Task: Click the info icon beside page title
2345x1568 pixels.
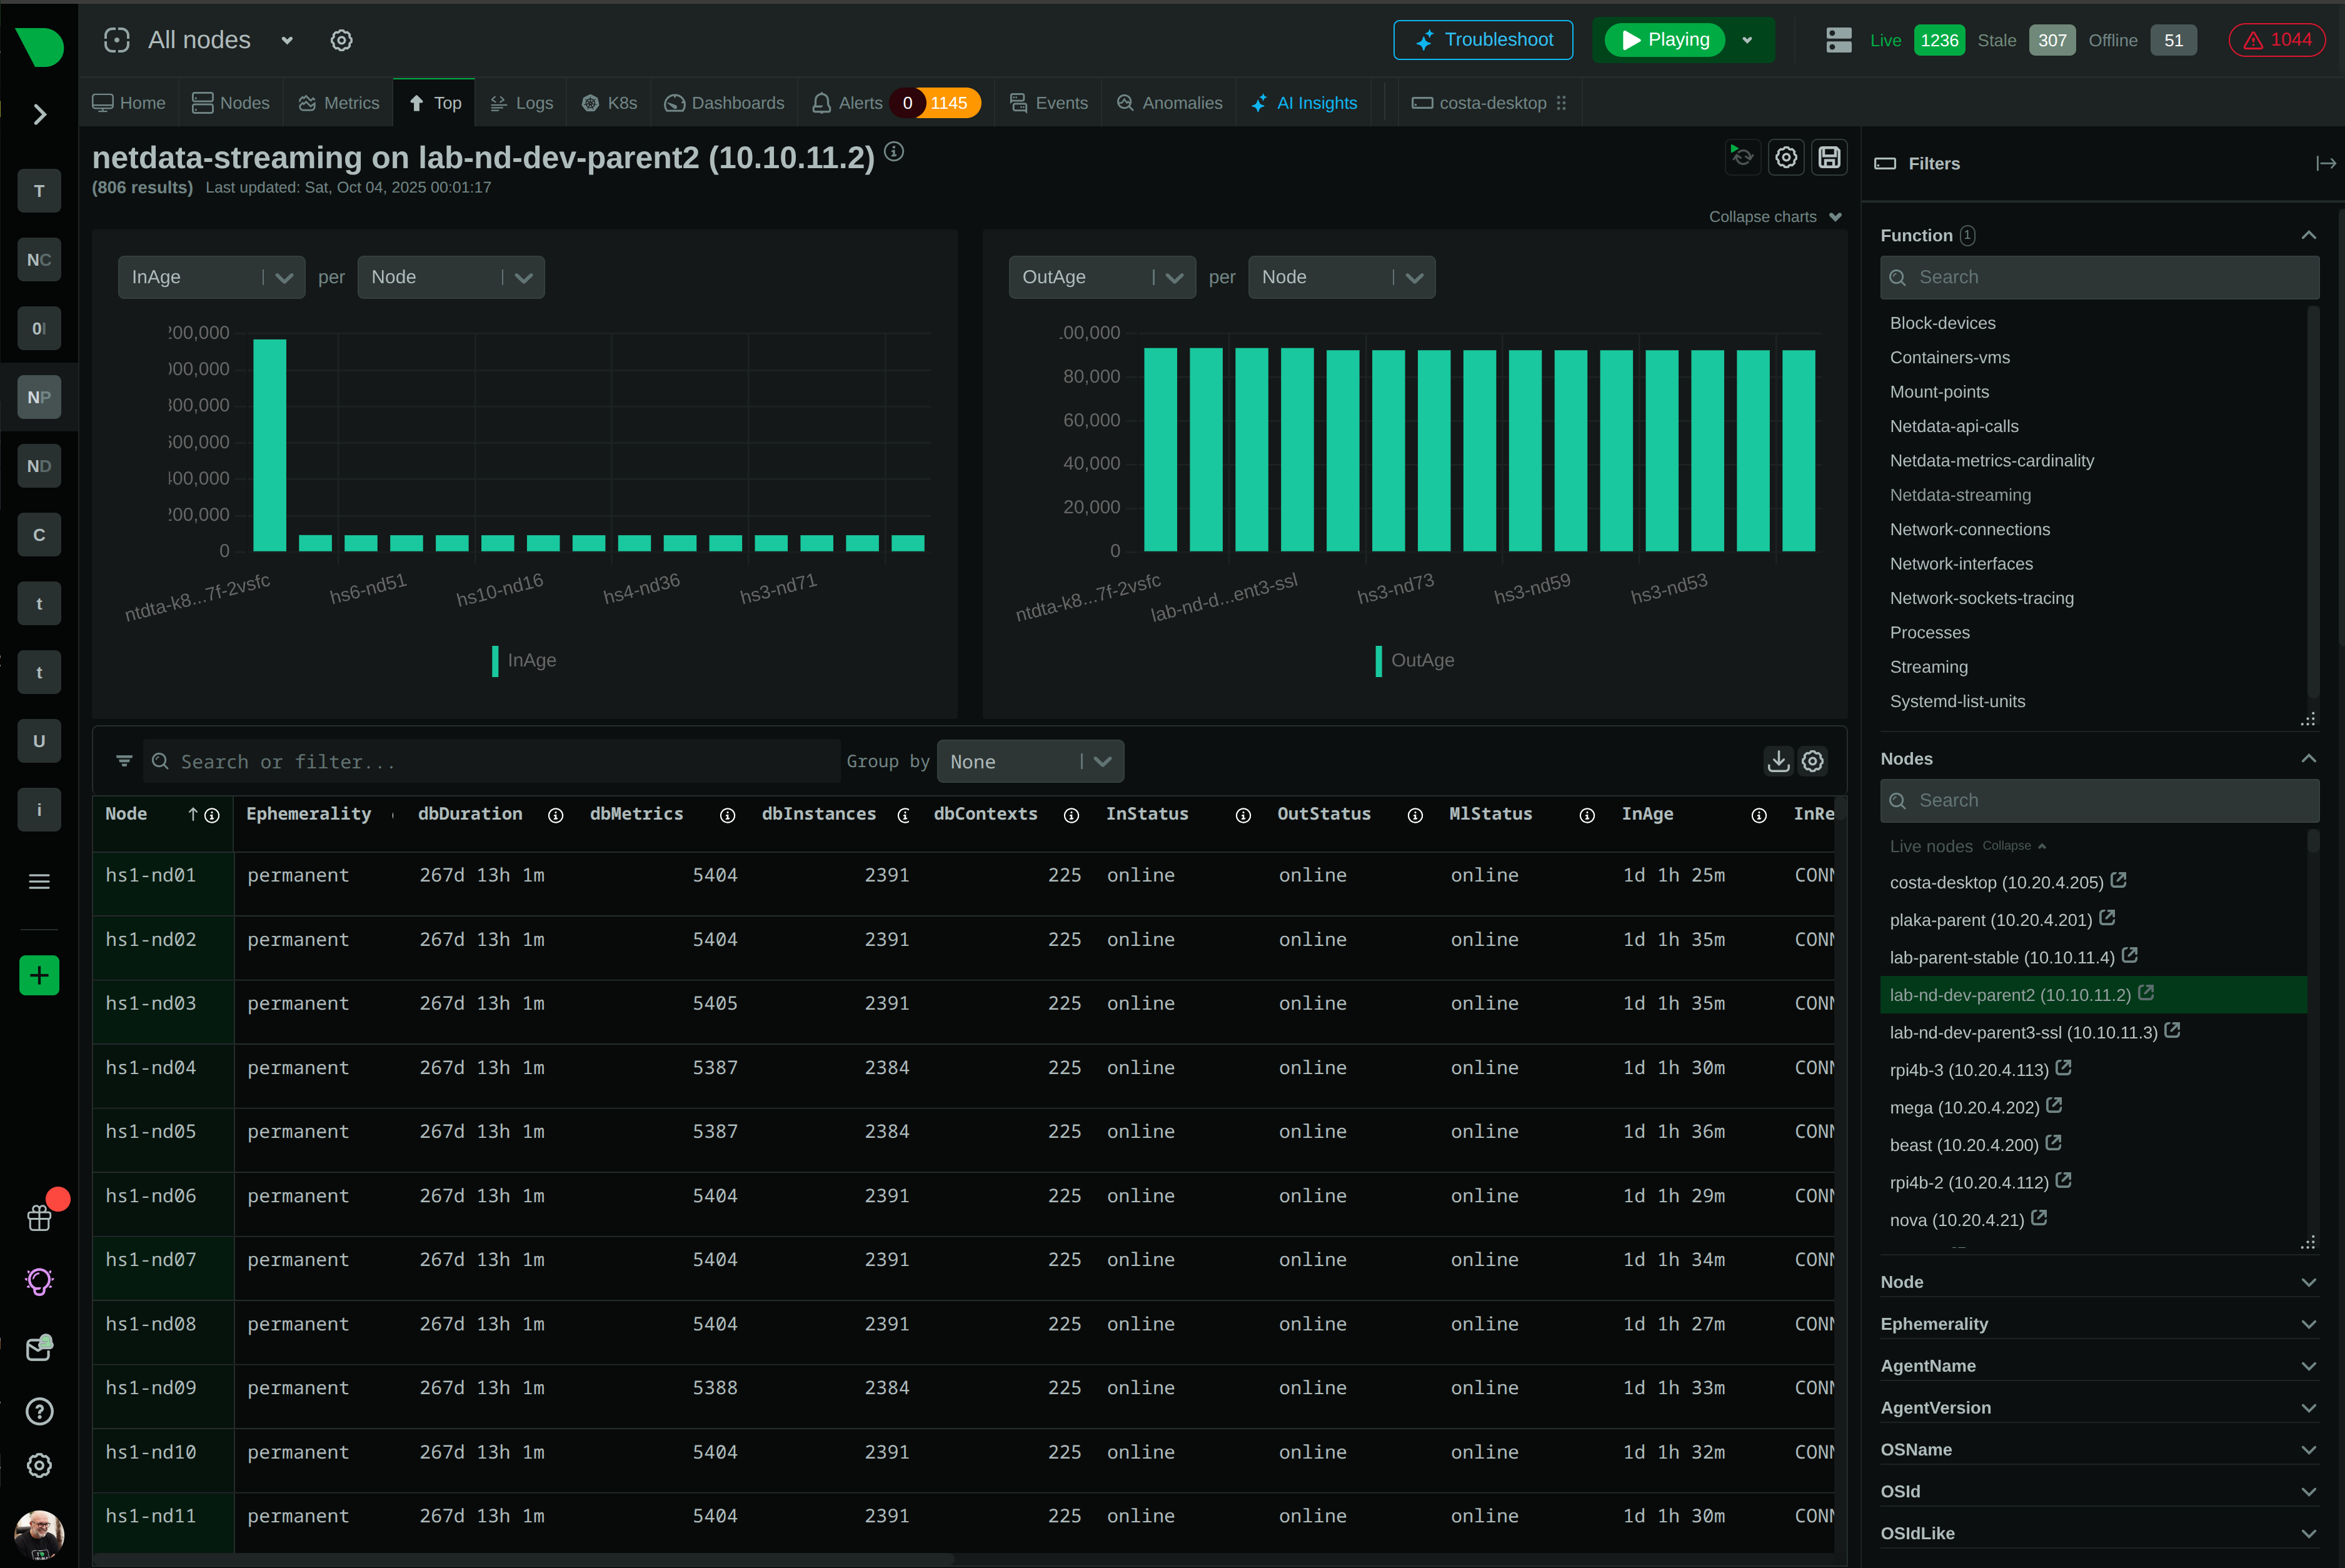Action: 894,151
